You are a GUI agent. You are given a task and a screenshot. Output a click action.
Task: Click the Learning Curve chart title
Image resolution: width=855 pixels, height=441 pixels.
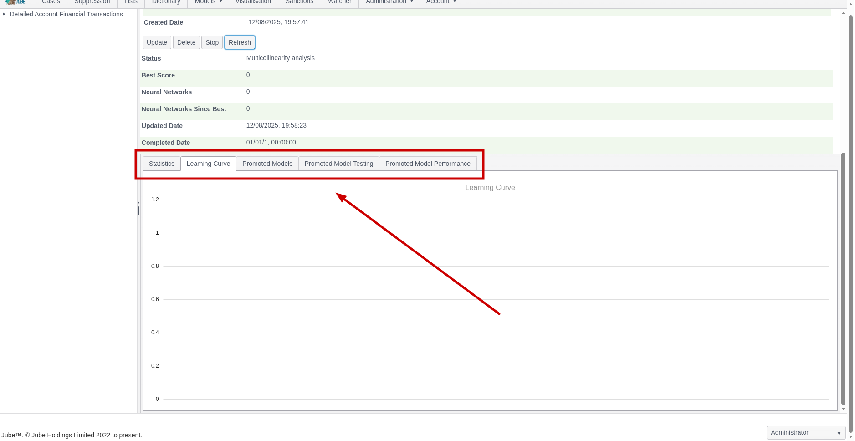490,188
